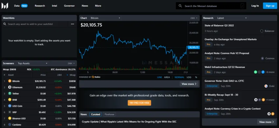The width and height of the screenshot is (279, 128).
Task: Toggle the percent (%) chart scale
Action: (x=196, y=77)
